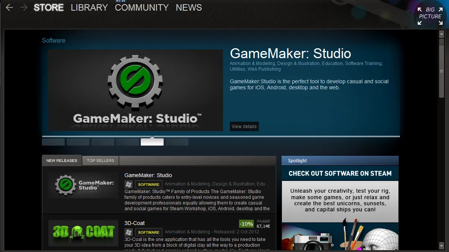Click the GameMaker: Studio featured title
The height and width of the screenshot is (252, 449).
point(290,54)
